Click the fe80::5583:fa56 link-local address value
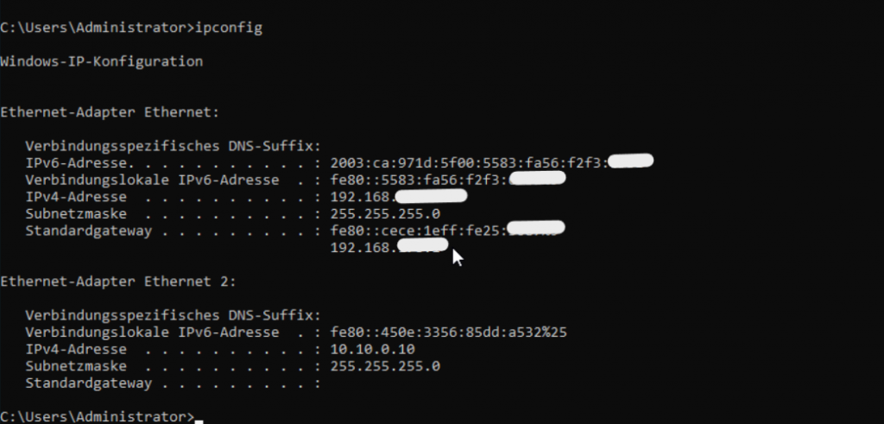Screen dimensions: 884x424 pos(419,179)
